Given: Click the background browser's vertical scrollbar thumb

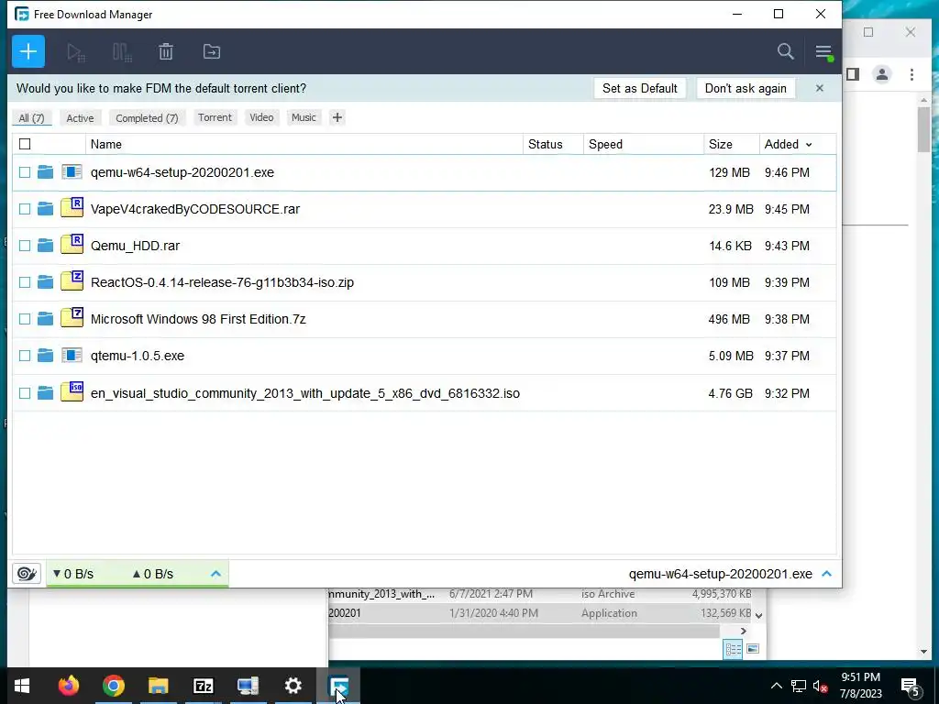Looking at the screenshot, I should pyautogui.click(x=923, y=129).
